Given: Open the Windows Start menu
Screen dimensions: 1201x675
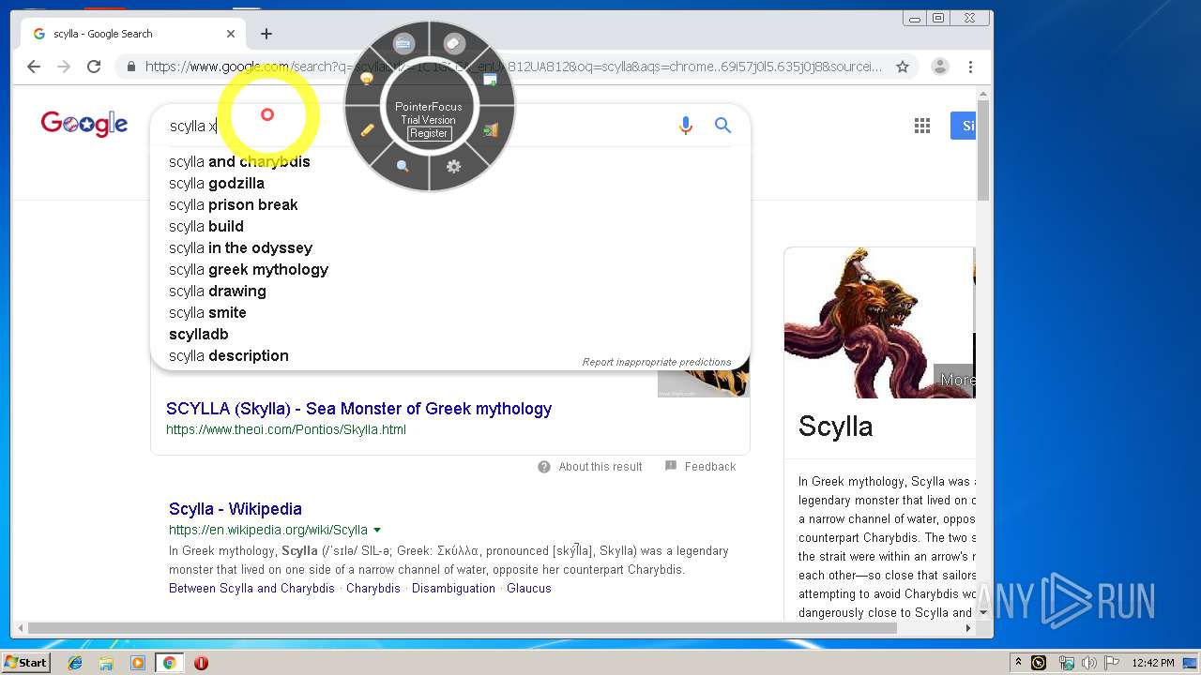Looking at the screenshot, I should click(x=26, y=663).
